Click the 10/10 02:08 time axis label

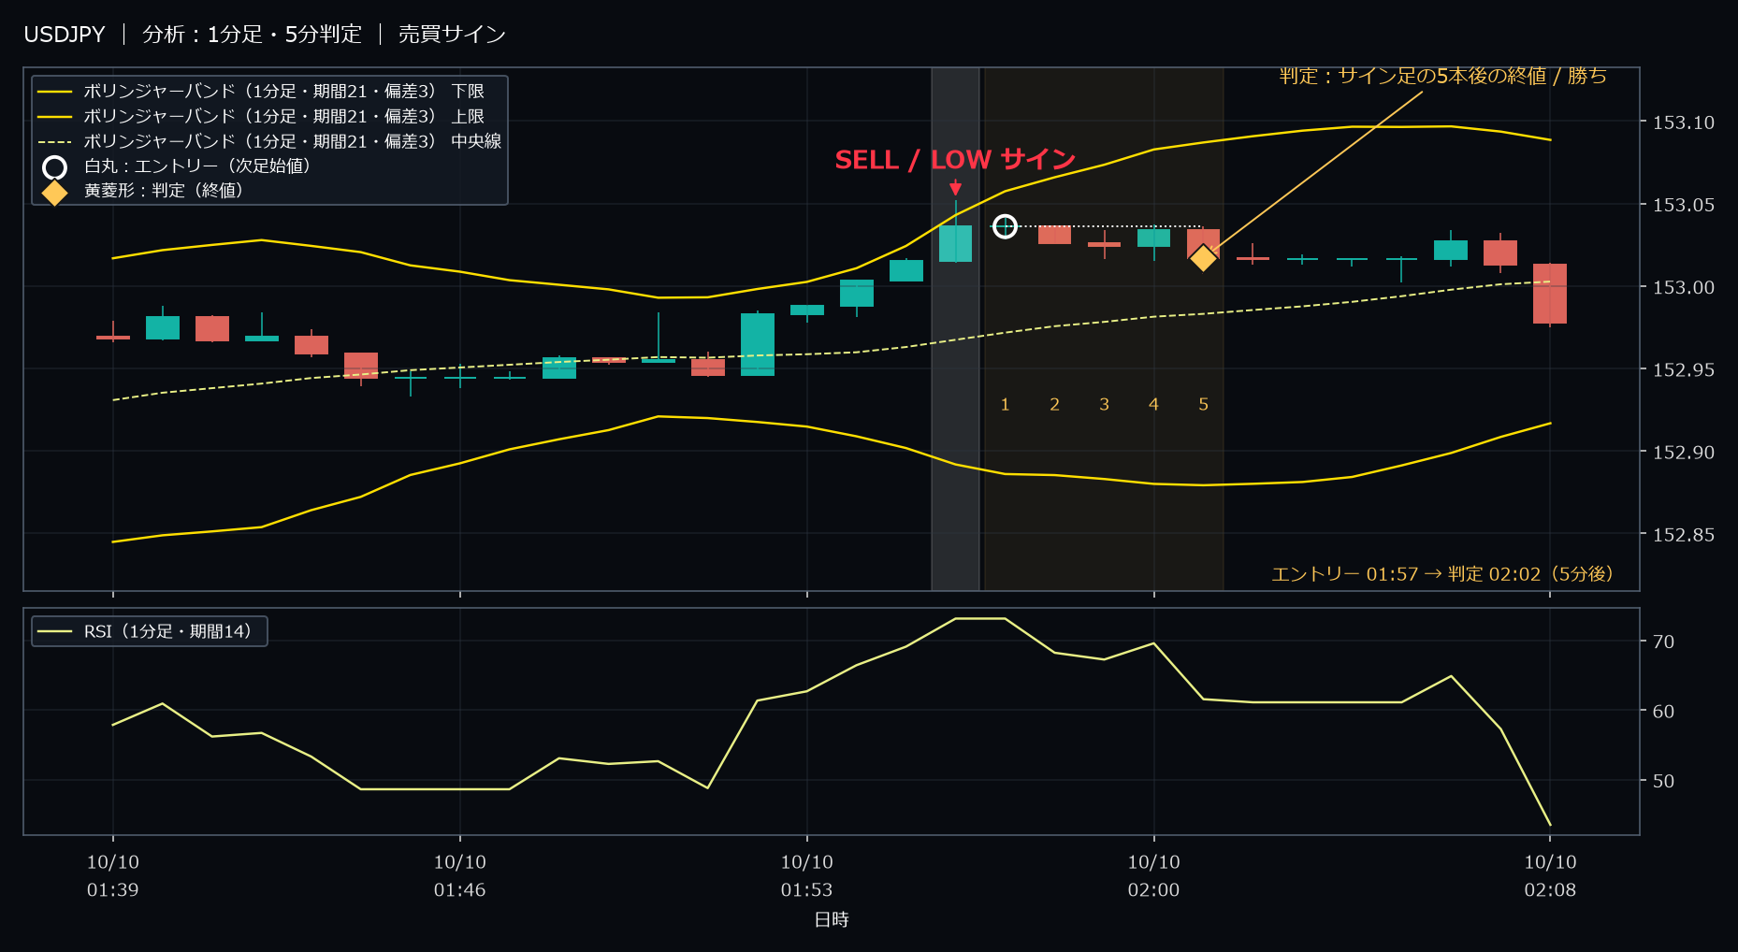1550,876
